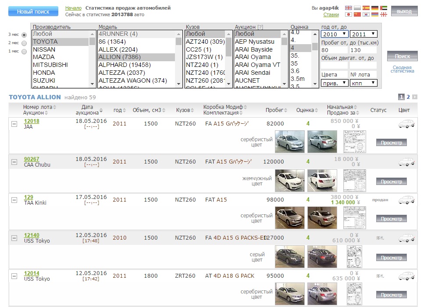Viewport: 431px width, 307px height.
Task: Open Сводная статистика link
Action: pos(403,69)
